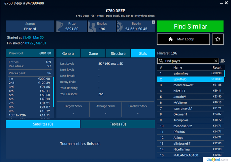The width and height of the screenshot is (231, 162).
Task: Click the Finished on 03:22, Mar 31 text
Action: pos(26,43)
